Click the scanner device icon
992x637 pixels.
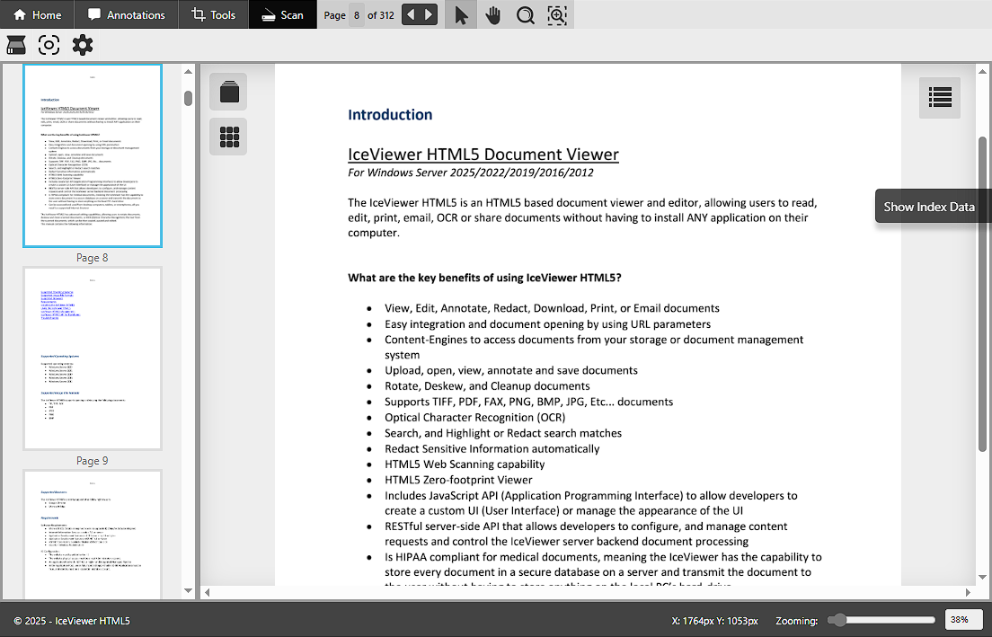coord(16,45)
